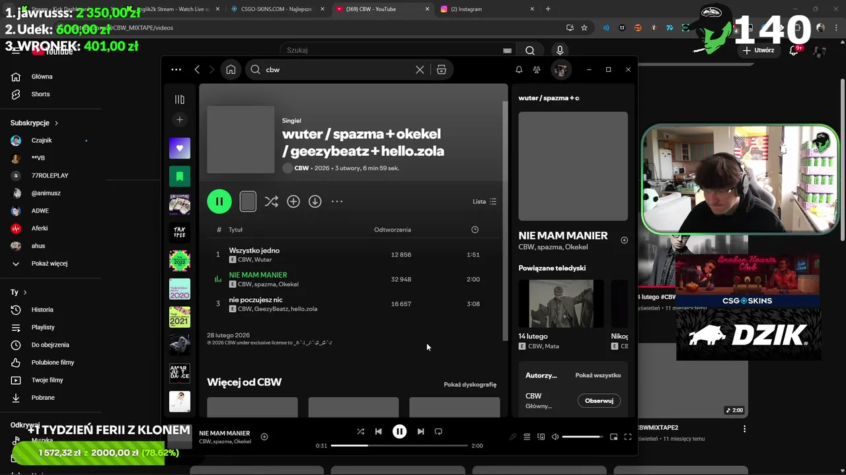Click Pokaż dyskografię link

pyautogui.click(x=470, y=385)
